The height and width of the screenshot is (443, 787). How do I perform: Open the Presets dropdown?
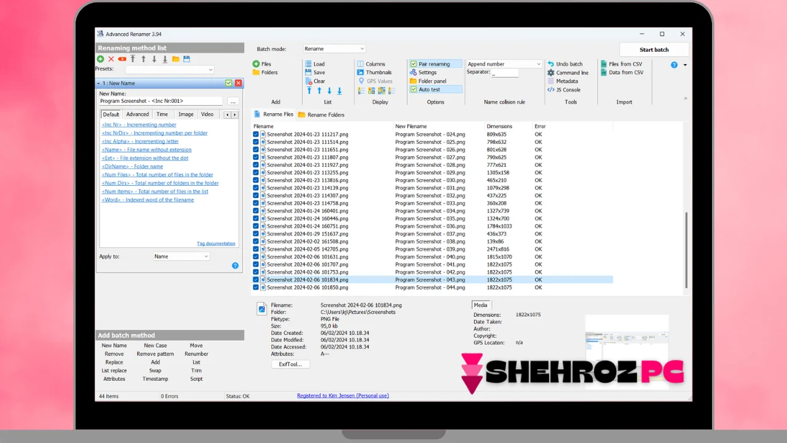click(x=170, y=70)
